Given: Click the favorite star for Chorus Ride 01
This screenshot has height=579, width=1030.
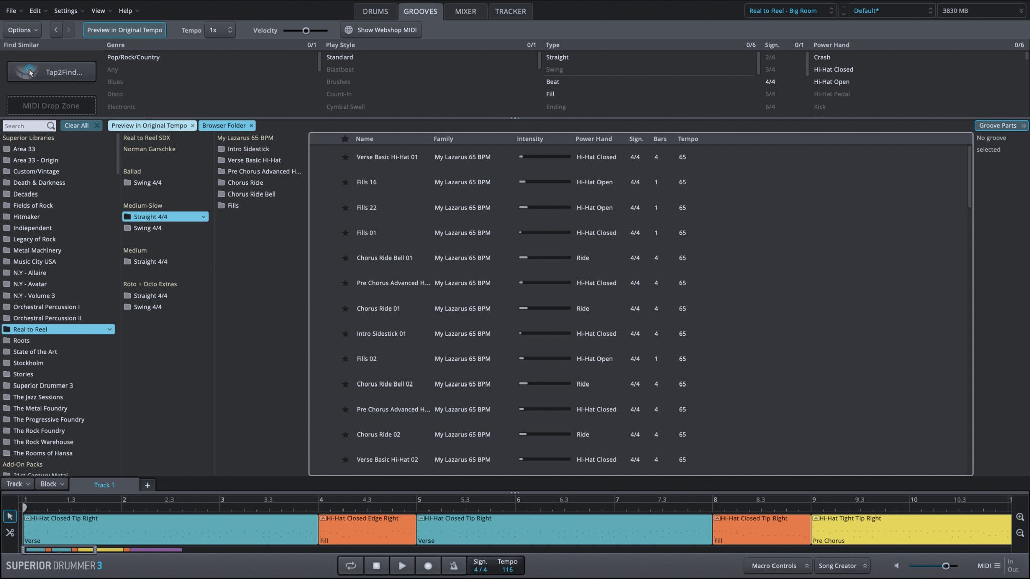Looking at the screenshot, I should (x=345, y=309).
